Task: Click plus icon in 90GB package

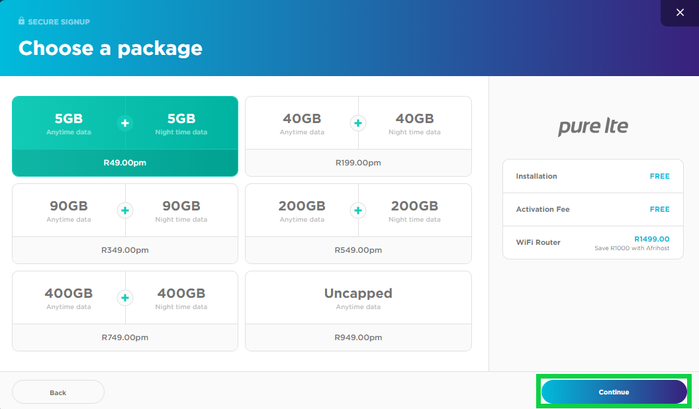Action: tap(125, 210)
